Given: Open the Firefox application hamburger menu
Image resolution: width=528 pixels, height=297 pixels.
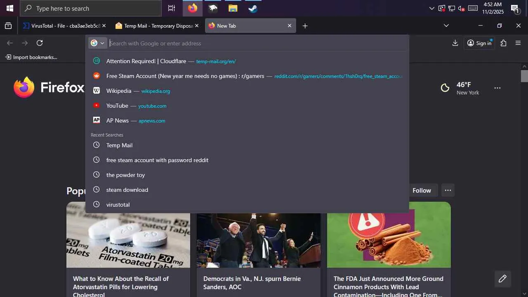Looking at the screenshot, I should pyautogui.click(x=518, y=43).
